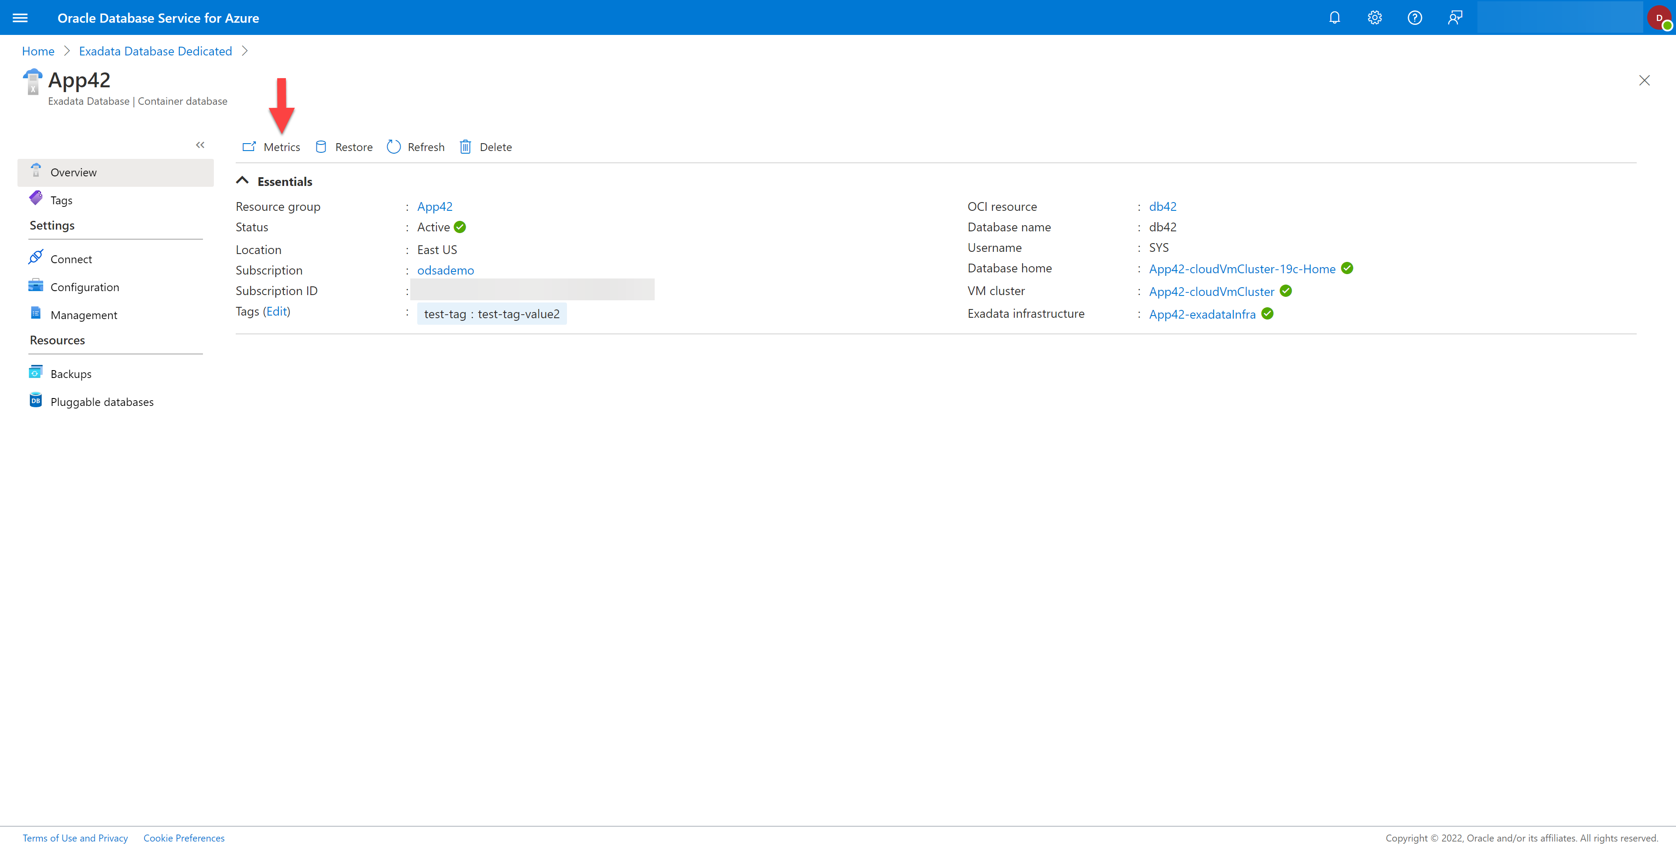Click the Pluggable databases DB icon

coord(36,400)
